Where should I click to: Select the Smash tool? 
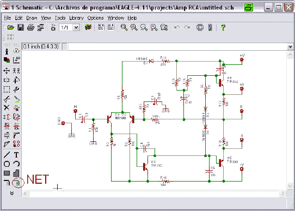pos(7,135)
